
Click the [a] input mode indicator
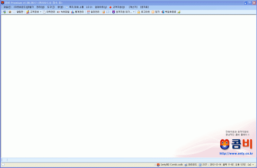tap(249, 165)
